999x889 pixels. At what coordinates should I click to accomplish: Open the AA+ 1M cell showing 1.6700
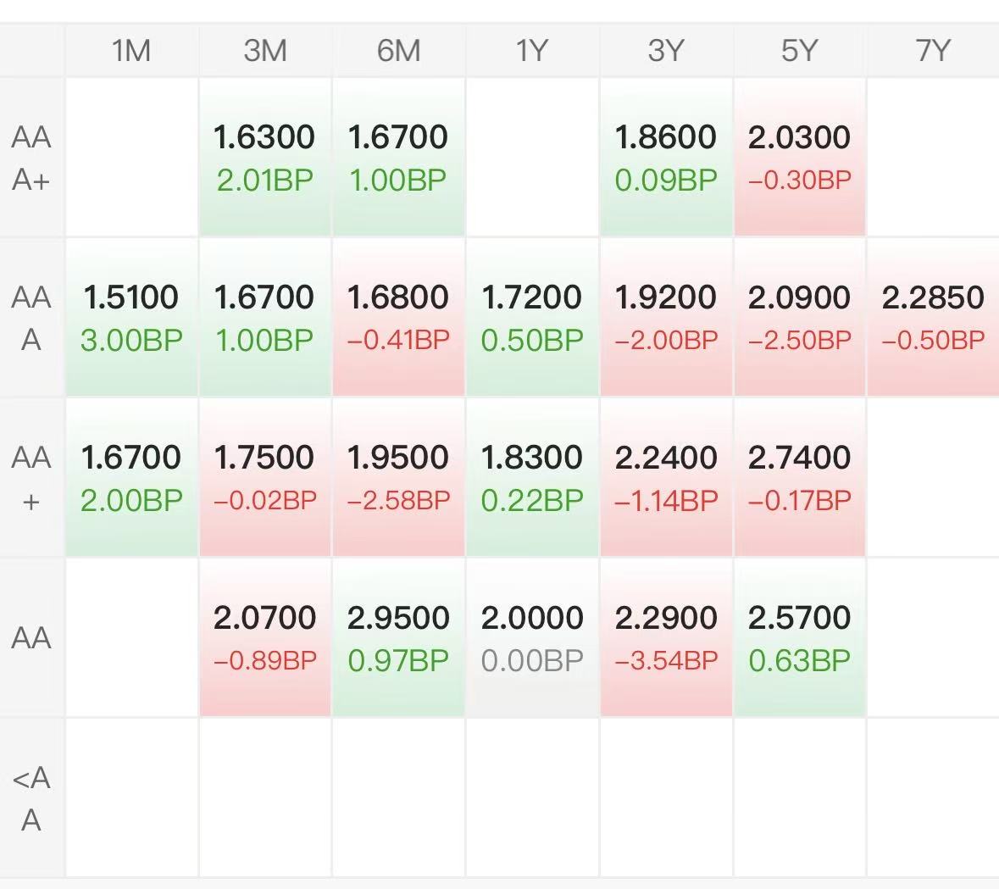coord(131,478)
